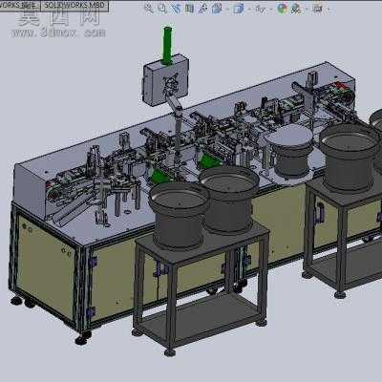Viewport: 382px width, 382px height.
Task: Click the Apply Scene icon
Action: tap(296, 9)
